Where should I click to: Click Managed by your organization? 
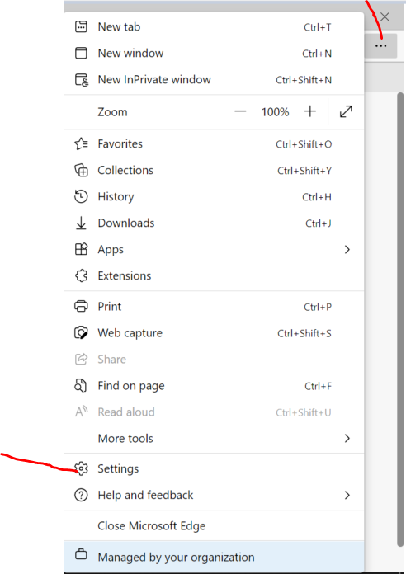pyautogui.click(x=214, y=558)
